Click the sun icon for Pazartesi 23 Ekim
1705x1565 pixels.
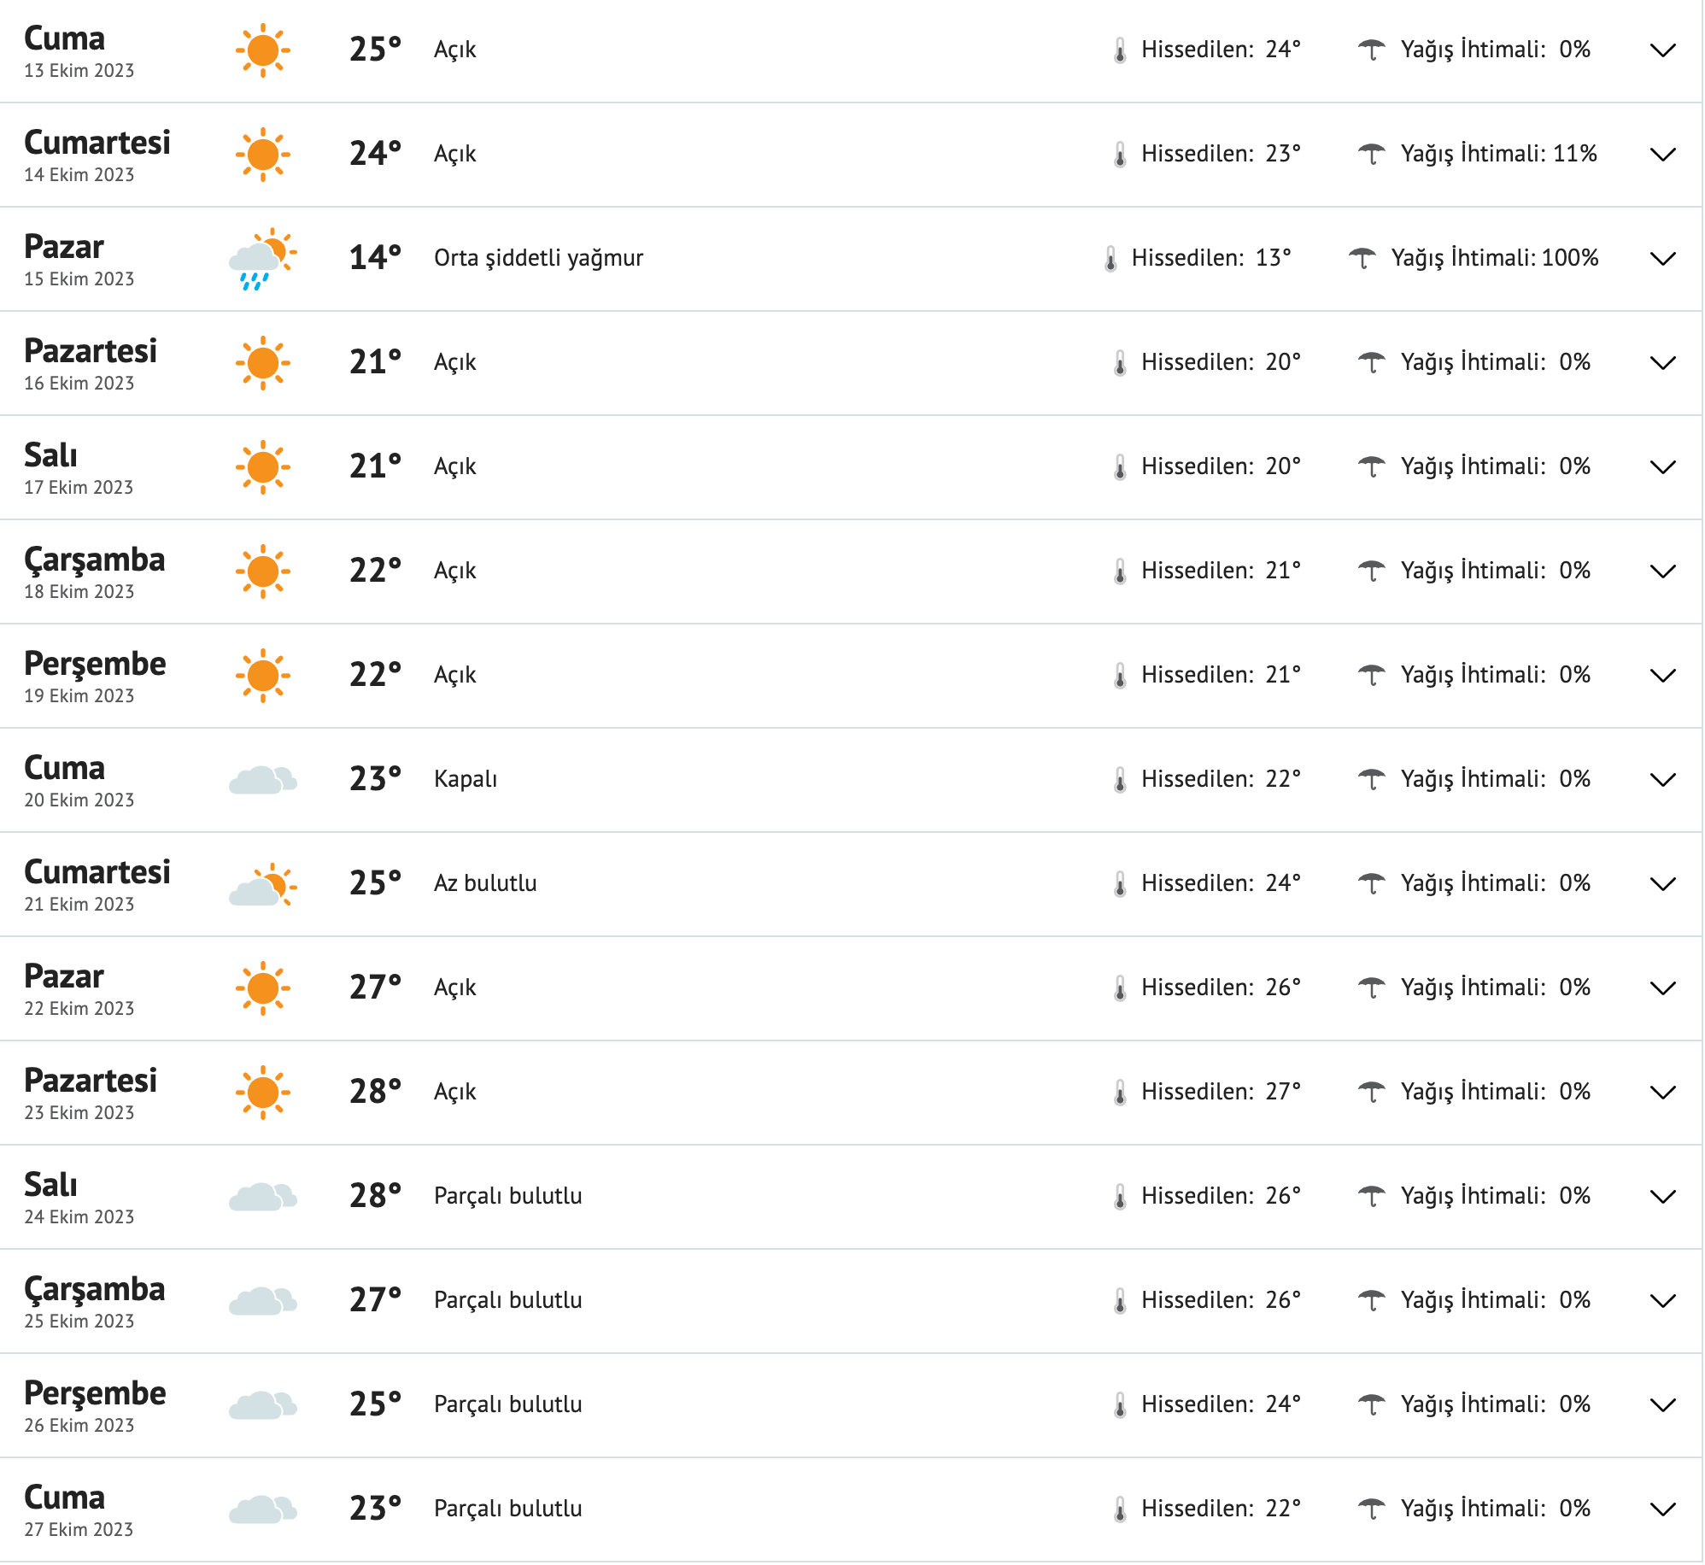point(262,1091)
